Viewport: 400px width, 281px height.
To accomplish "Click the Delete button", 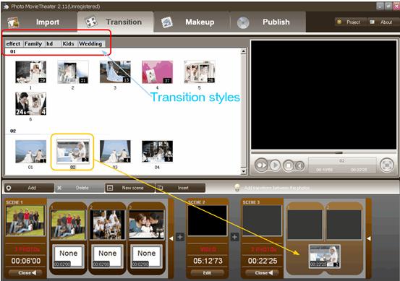I will click(80, 188).
